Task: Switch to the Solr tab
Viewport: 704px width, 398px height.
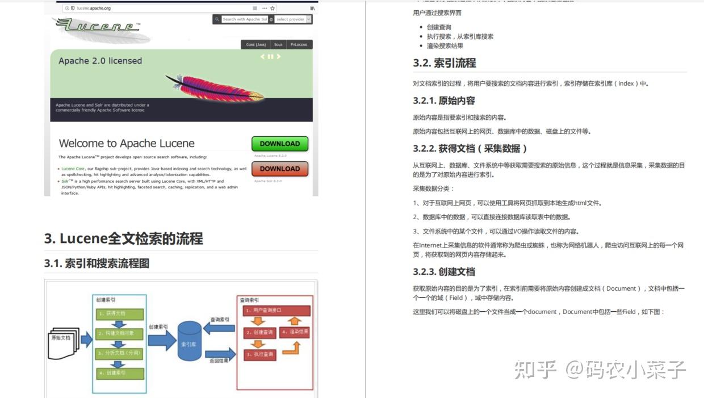Action: [x=279, y=44]
